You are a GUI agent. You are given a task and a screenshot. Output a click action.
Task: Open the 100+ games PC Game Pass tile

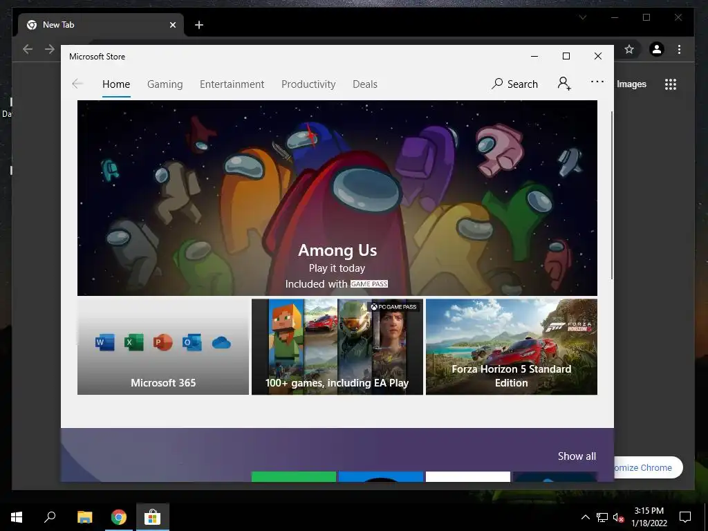pyautogui.click(x=337, y=347)
